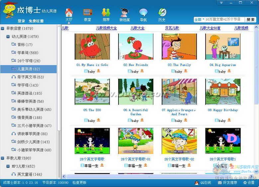This screenshot has height=187, width=259.
Task: Open the 儿歌大全 link
Action: point(137,28)
